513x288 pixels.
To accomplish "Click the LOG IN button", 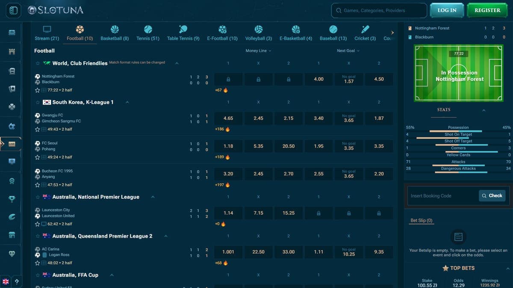I will [x=447, y=10].
